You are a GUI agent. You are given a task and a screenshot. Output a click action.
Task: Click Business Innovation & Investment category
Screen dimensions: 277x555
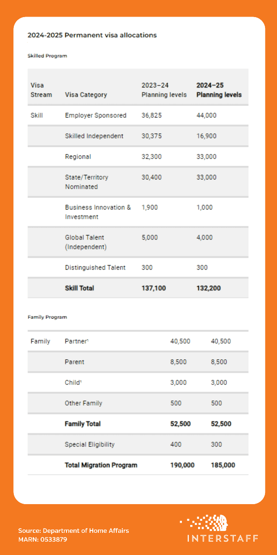pyautogui.click(x=98, y=212)
